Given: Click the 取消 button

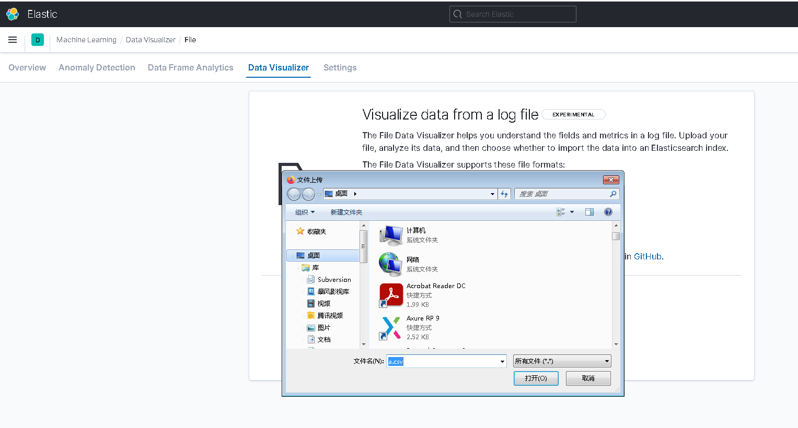Looking at the screenshot, I should (x=588, y=378).
